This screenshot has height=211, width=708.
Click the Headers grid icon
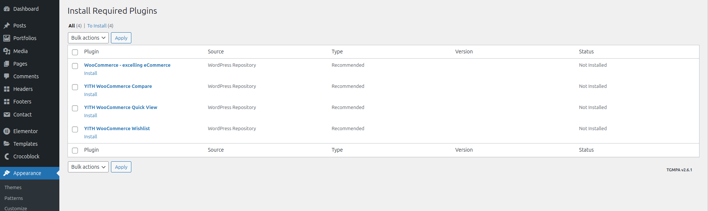7,89
